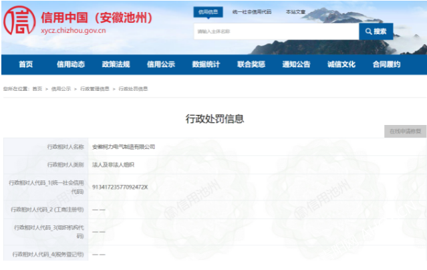Image resolution: width=427 pixels, height=270 pixels.
Task: Select the value 法人及非法人组织
Action: pos(113,164)
